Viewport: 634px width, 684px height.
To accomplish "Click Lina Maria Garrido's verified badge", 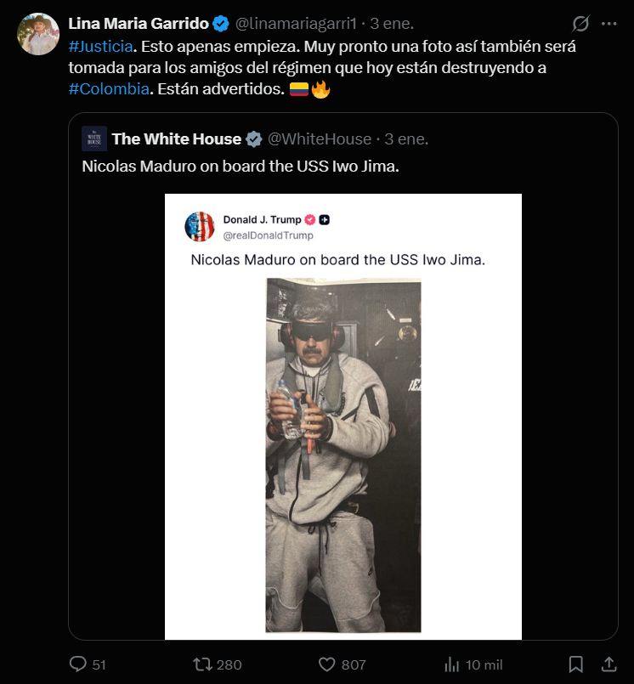I will tap(220, 24).
